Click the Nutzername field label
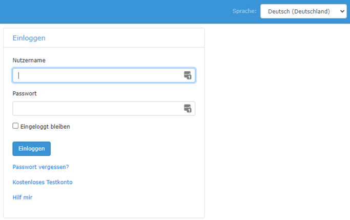The image size is (350, 220). 29,61
